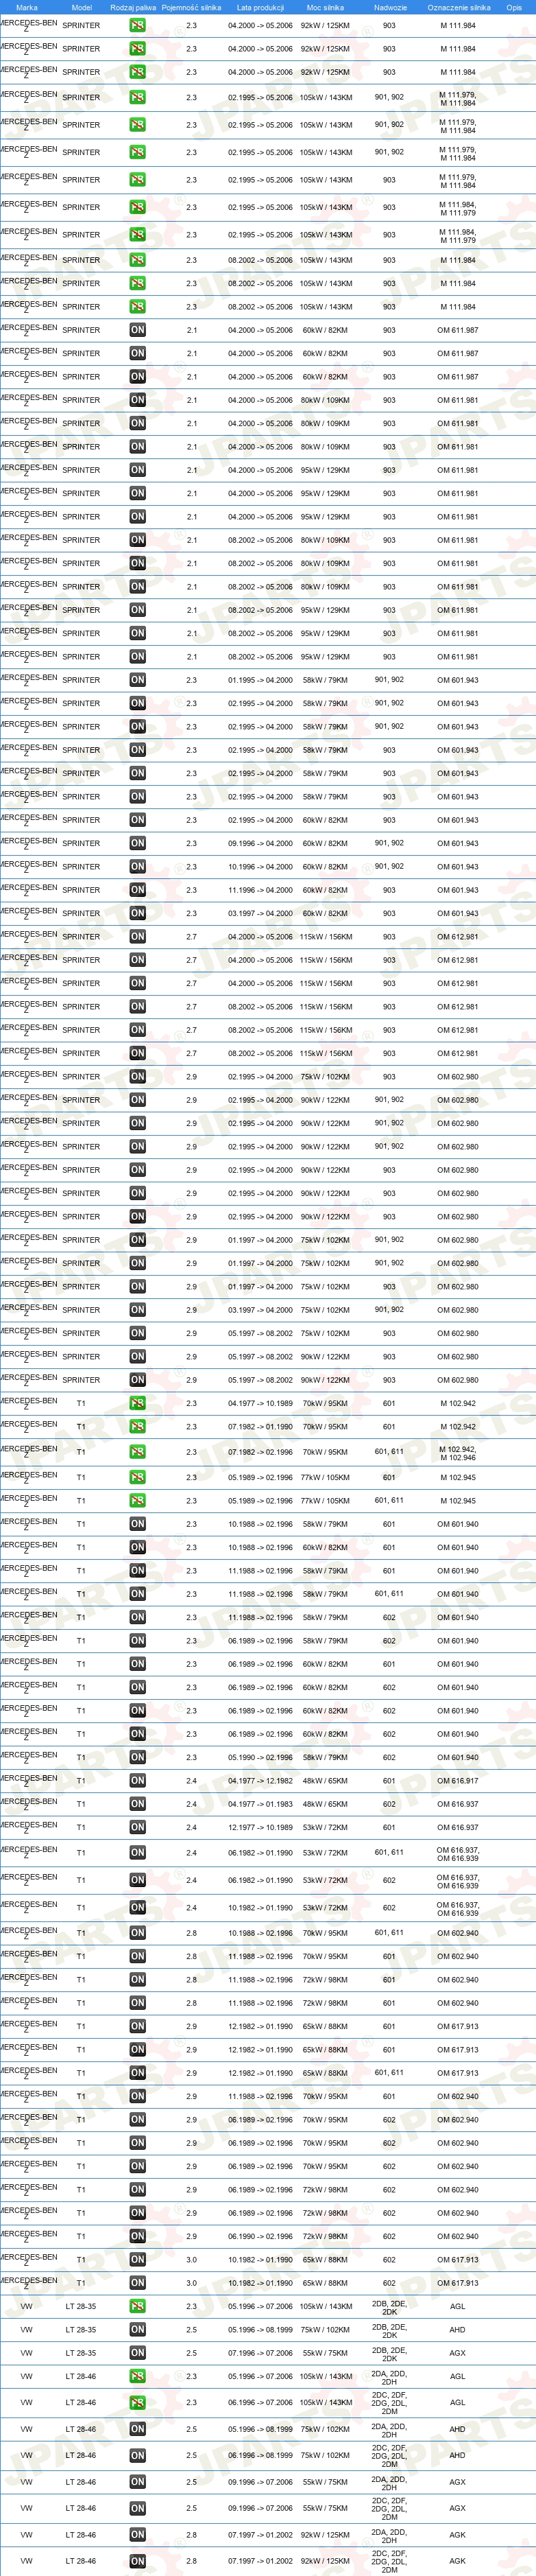Screen dimensions: 536x2576
Task: Click the Pojemność silnika column header
Action: coord(192,7)
